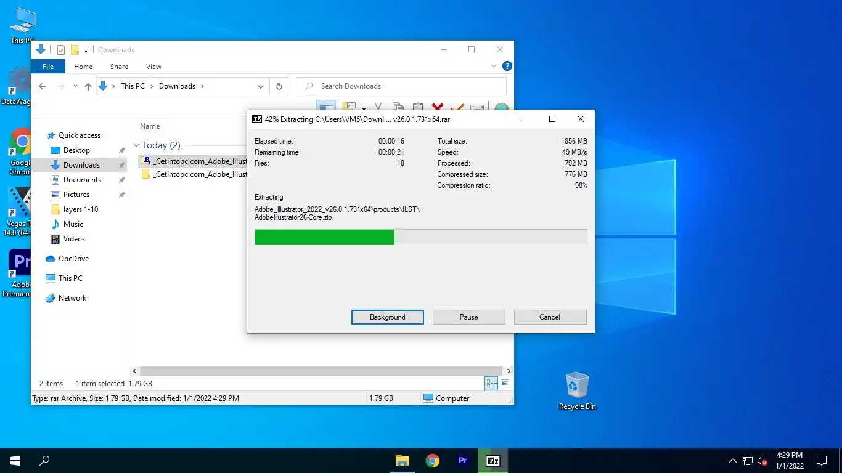Open Adobe Premiere desktop shortcut
Viewport: 842px width, 473px height.
[x=18, y=273]
